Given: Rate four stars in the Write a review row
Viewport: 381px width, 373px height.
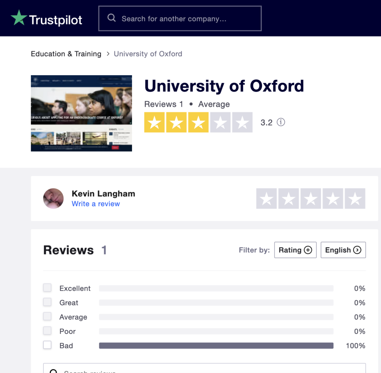Looking at the screenshot, I should (333, 198).
